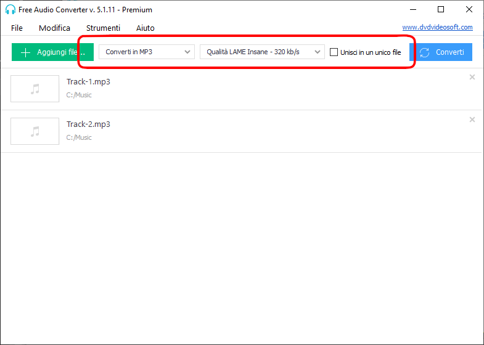The width and height of the screenshot is (484, 345).
Task: Open the Modifica menu
Action: [x=54, y=28]
